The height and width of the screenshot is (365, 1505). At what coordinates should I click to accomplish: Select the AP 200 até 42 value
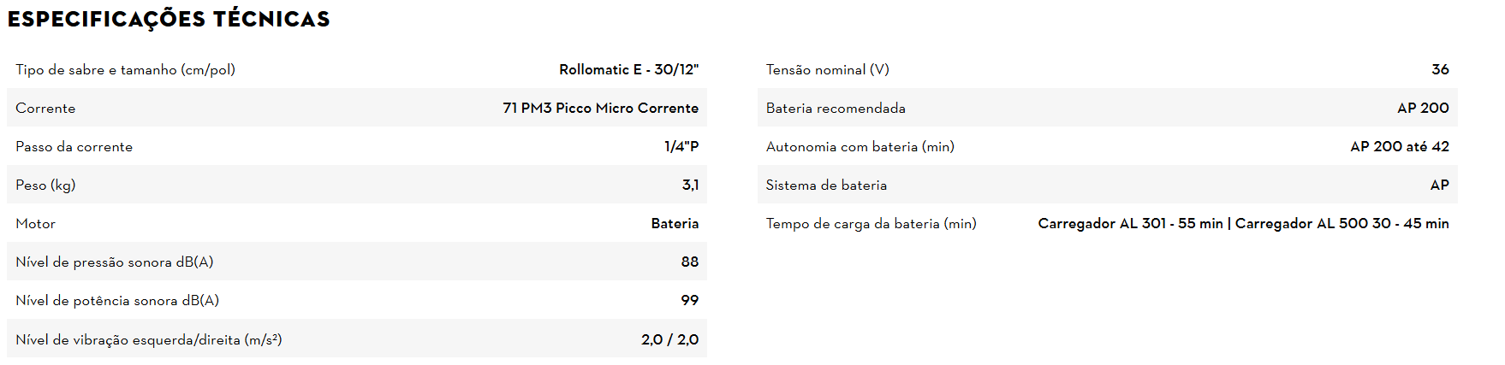tap(1399, 146)
